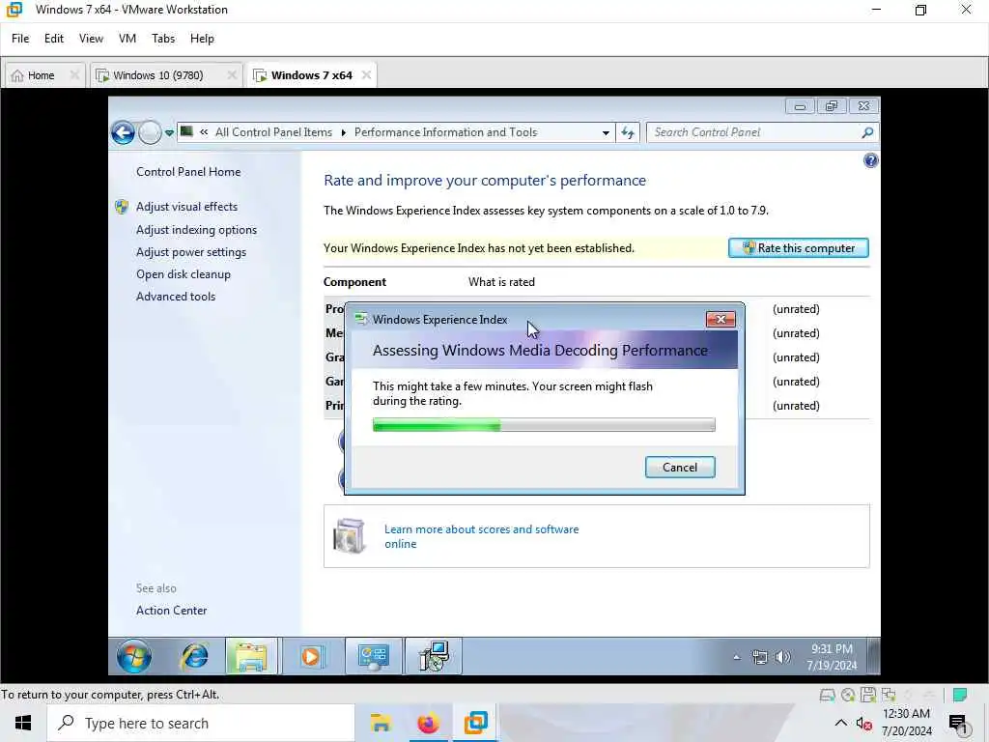989x742 pixels.
Task: Click the Windows 7 volume speaker icon
Action: tap(782, 657)
